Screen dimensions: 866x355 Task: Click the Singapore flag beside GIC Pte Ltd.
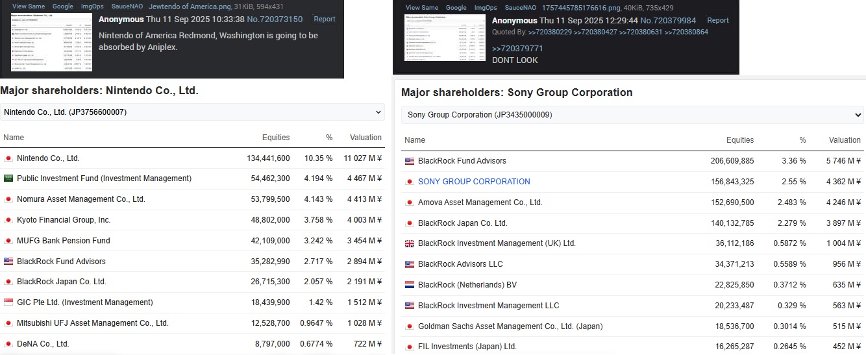click(8, 302)
